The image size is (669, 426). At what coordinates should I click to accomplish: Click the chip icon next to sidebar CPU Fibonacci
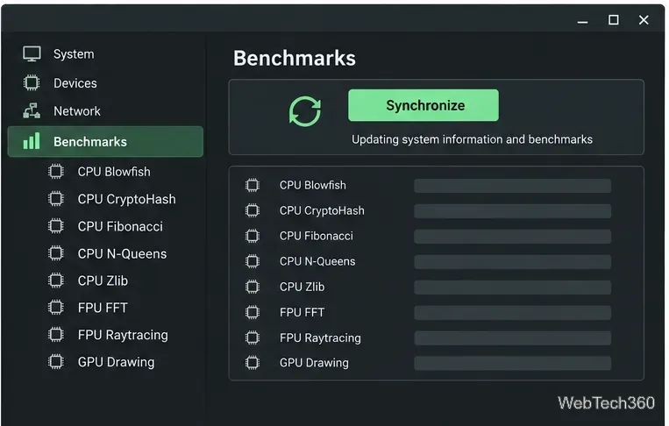56,226
